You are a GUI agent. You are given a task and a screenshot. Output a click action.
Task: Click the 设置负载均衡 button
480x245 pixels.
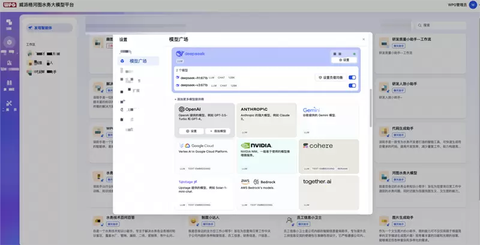point(330,77)
